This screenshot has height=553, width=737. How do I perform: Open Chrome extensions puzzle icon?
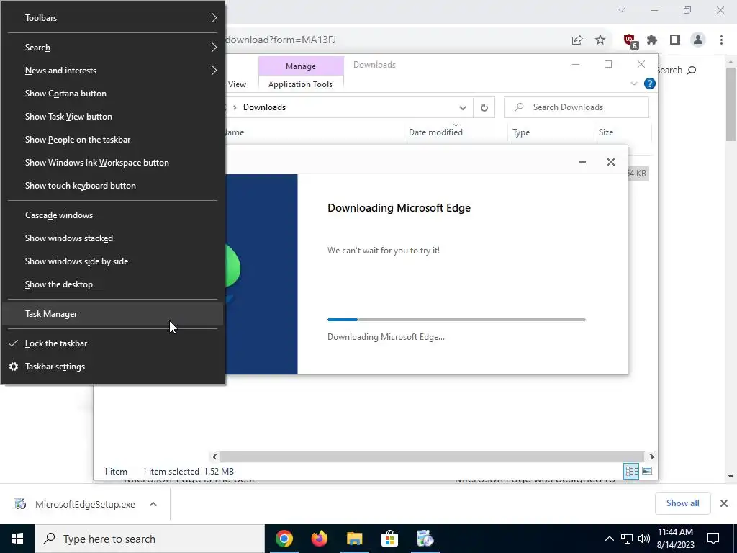pos(652,40)
